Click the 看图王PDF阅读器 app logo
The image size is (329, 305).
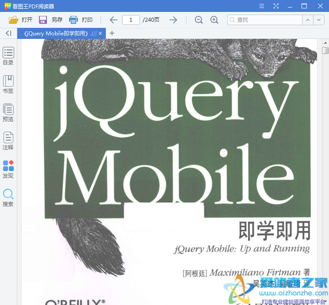[8, 6]
